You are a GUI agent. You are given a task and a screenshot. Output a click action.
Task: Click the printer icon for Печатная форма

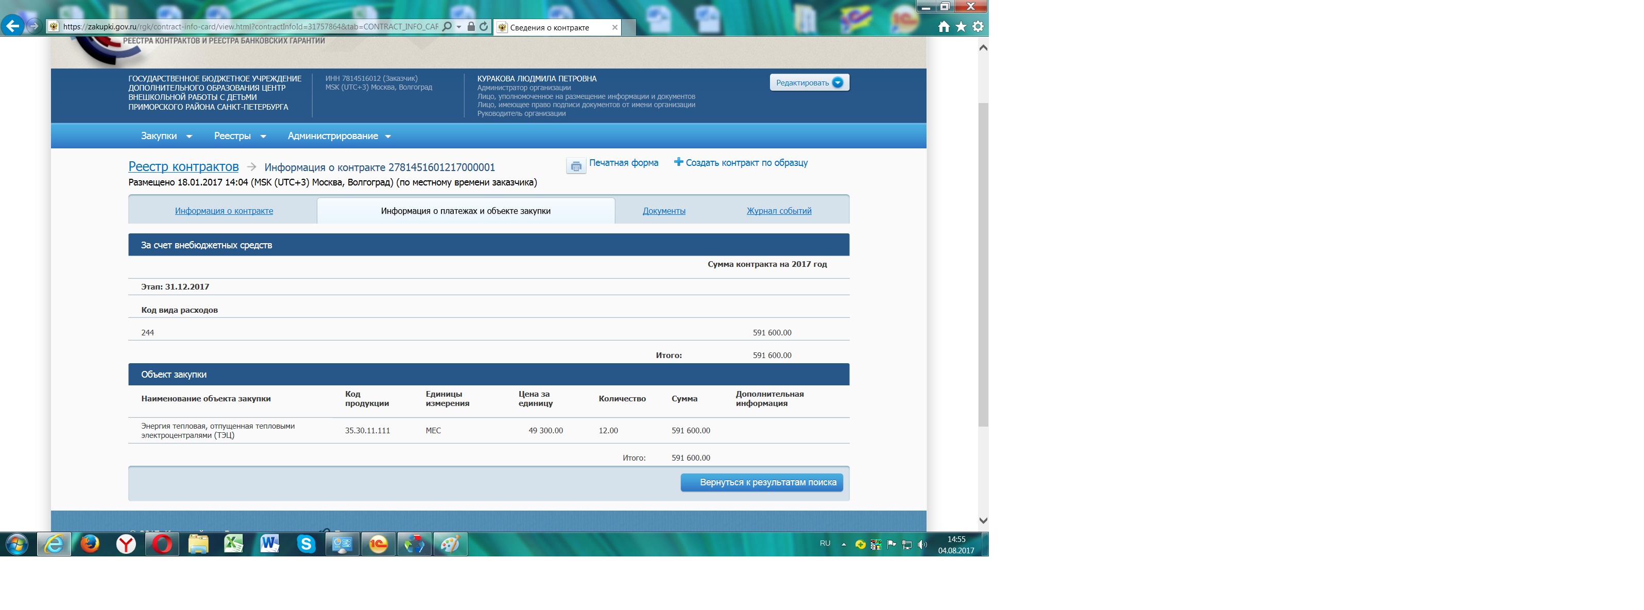[576, 166]
